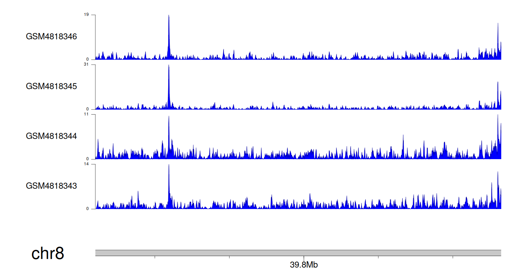Image resolution: width=528 pixels, height=274 pixels.
Task: Click tick mark above 39.8Mb label
Action: pyautogui.click(x=303, y=258)
